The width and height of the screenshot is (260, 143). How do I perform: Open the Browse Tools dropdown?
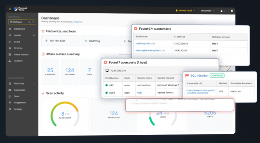coord(185,11)
